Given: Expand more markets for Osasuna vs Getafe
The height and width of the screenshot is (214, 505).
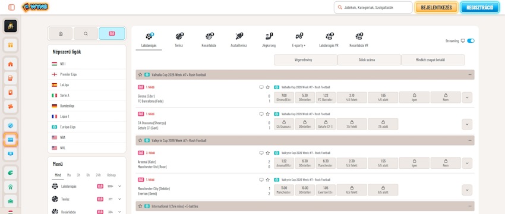Looking at the screenshot, I should pos(467,124).
